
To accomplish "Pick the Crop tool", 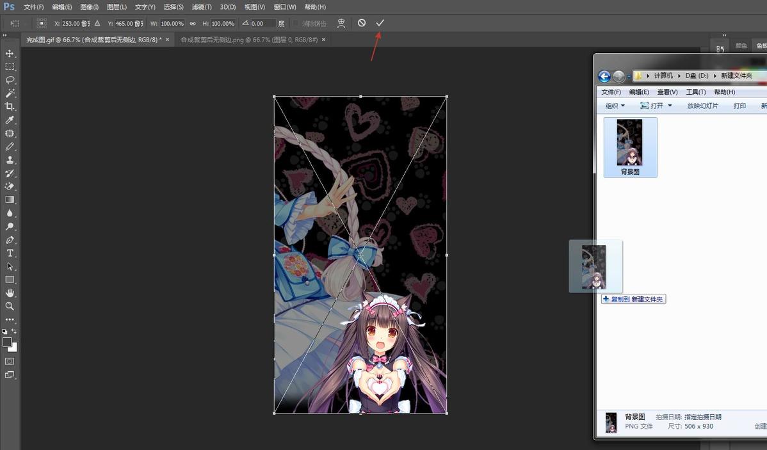I will [10, 107].
